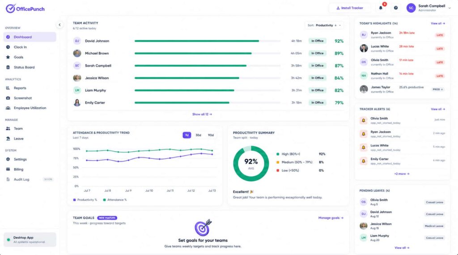Screen dimensions: 458x255
Task: Open the Dashboard page in sidebar
Action: coord(30,37)
